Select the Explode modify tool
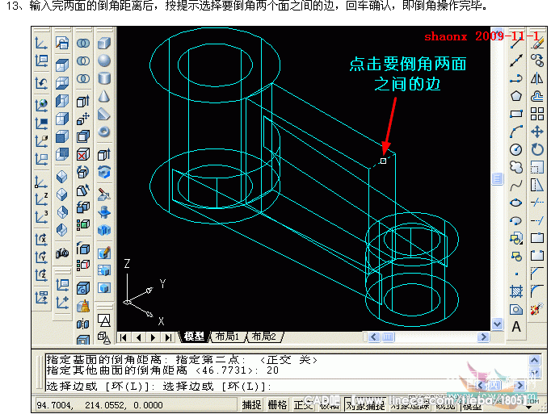The image size is (551, 414). pos(537,309)
